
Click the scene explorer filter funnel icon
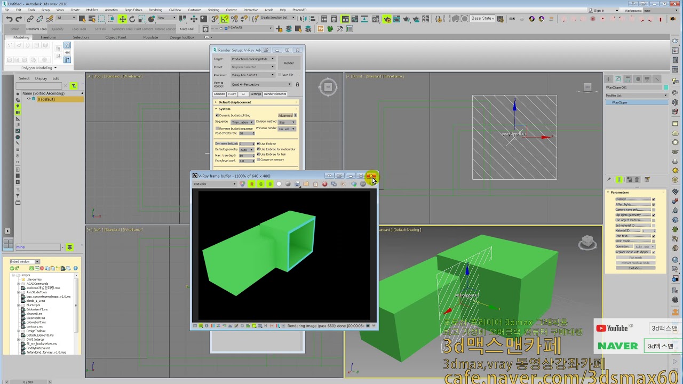tap(74, 86)
